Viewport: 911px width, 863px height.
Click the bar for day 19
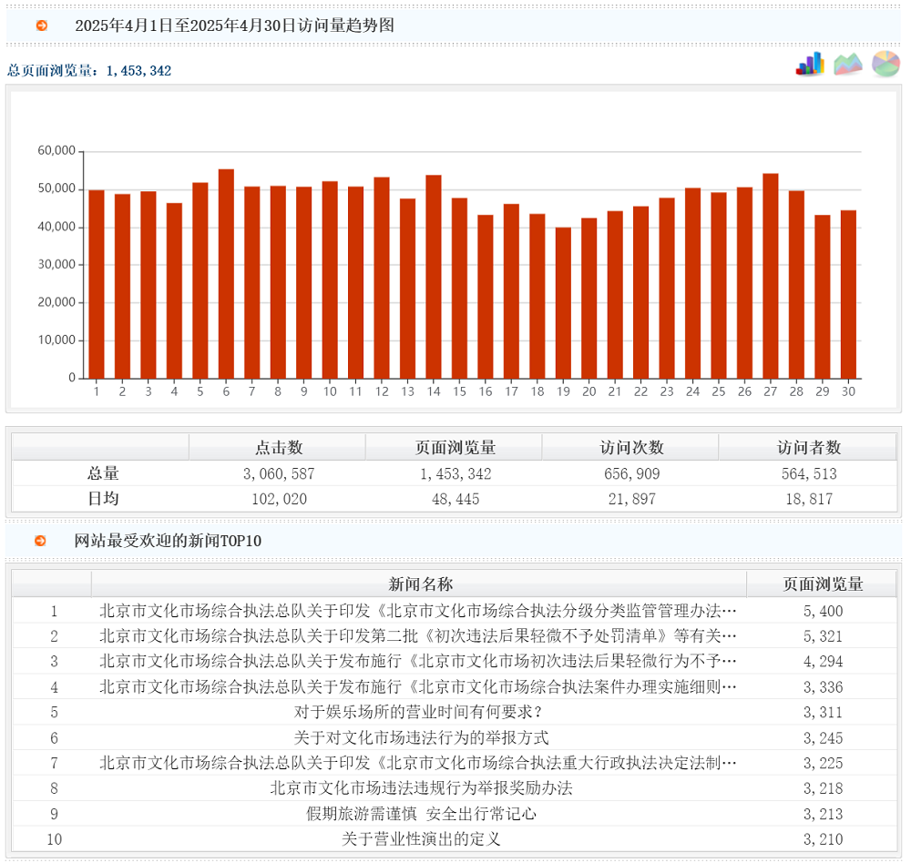(x=563, y=302)
